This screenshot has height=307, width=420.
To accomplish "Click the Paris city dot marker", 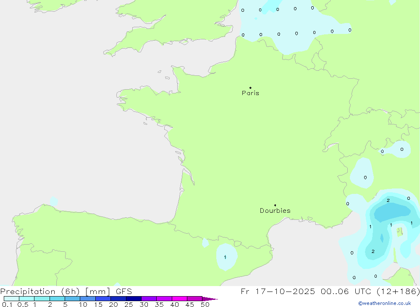I will (250, 88).
